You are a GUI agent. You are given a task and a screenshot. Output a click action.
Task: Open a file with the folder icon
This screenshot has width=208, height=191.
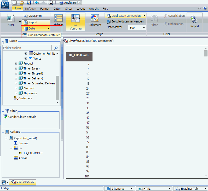(x=21, y=3)
